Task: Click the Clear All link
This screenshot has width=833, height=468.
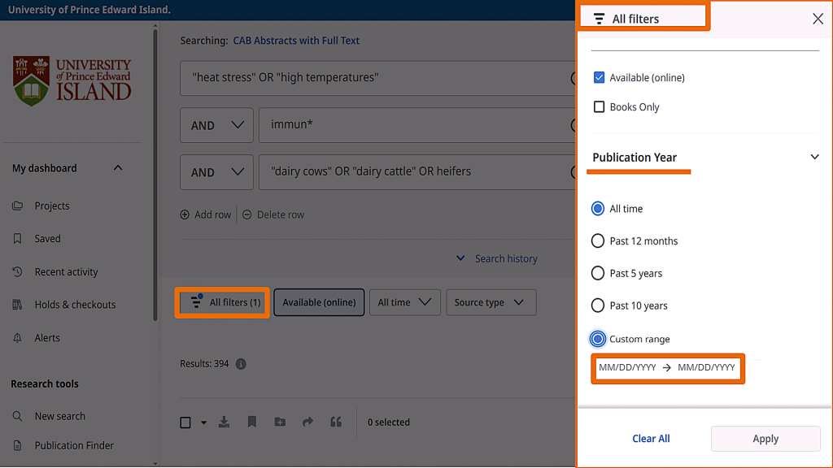Action: 651,439
